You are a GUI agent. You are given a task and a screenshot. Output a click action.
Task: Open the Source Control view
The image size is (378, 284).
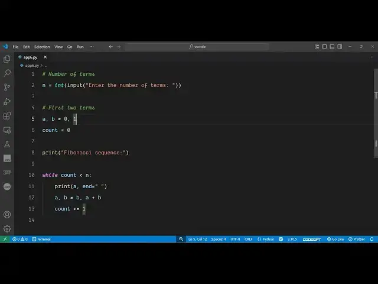pos(7,87)
